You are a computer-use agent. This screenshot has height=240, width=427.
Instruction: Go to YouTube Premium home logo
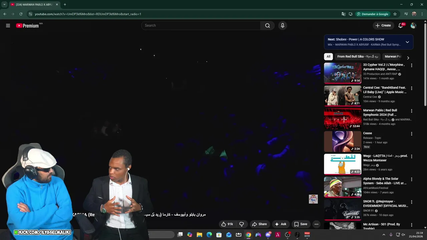pyautogui.click(x=27, y=26)
